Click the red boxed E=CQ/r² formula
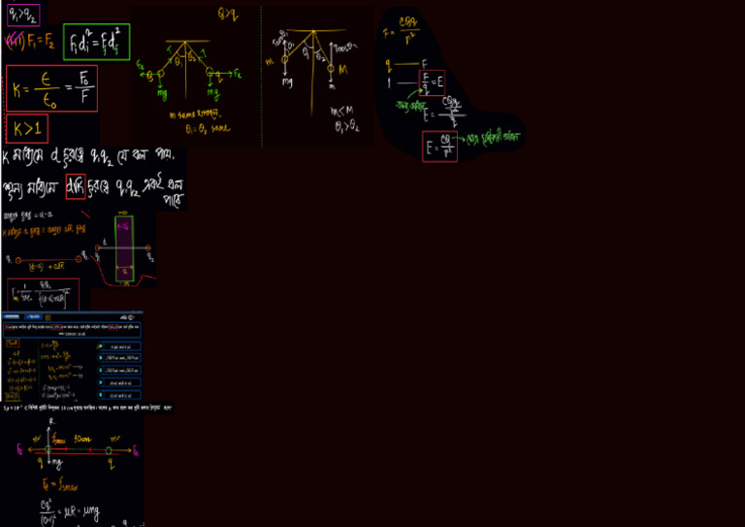The image size is (745, 527). coord(440,147)
